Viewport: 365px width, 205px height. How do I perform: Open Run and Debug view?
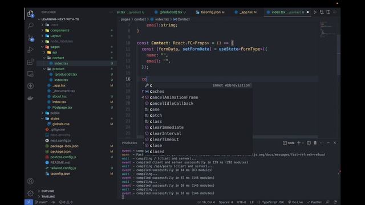click(x=30, y=50)
